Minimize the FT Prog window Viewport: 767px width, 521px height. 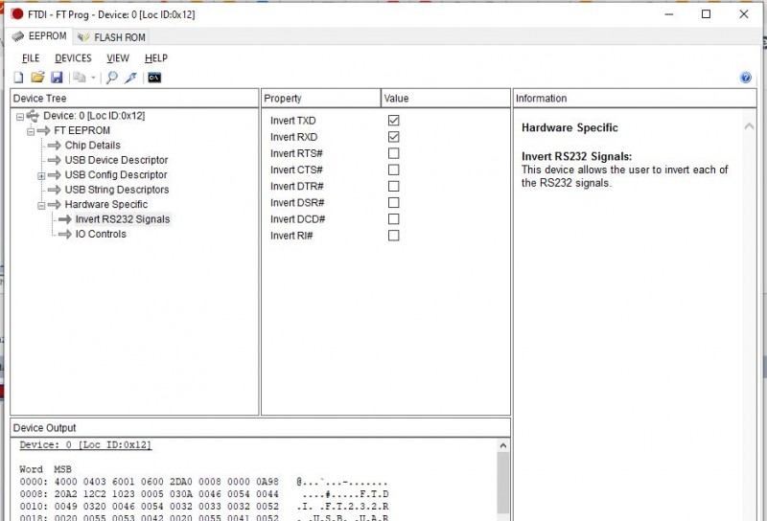(x=669, y=14)
